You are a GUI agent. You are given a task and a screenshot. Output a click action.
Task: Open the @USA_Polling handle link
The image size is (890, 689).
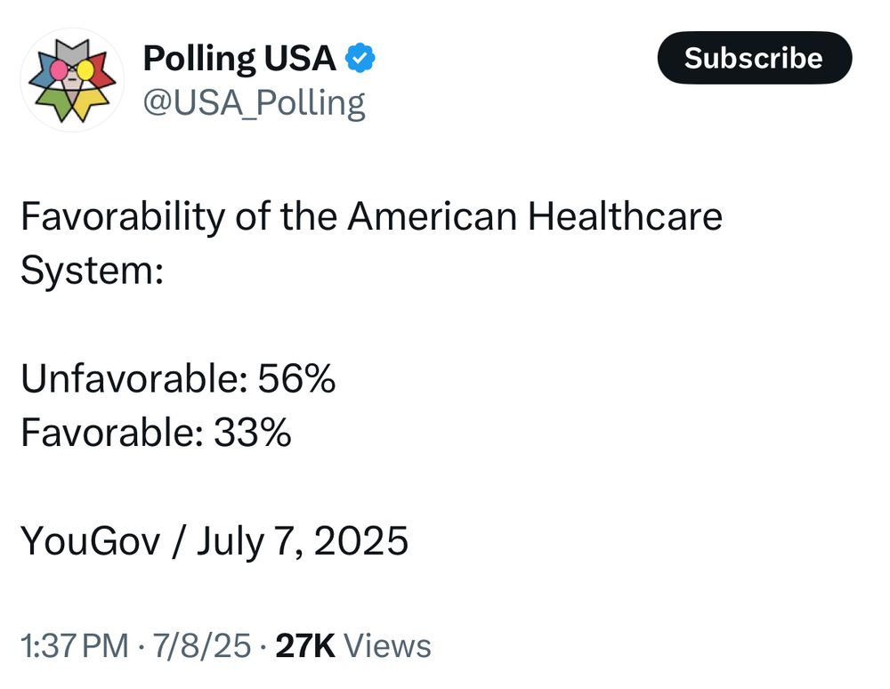coord(254,104)
